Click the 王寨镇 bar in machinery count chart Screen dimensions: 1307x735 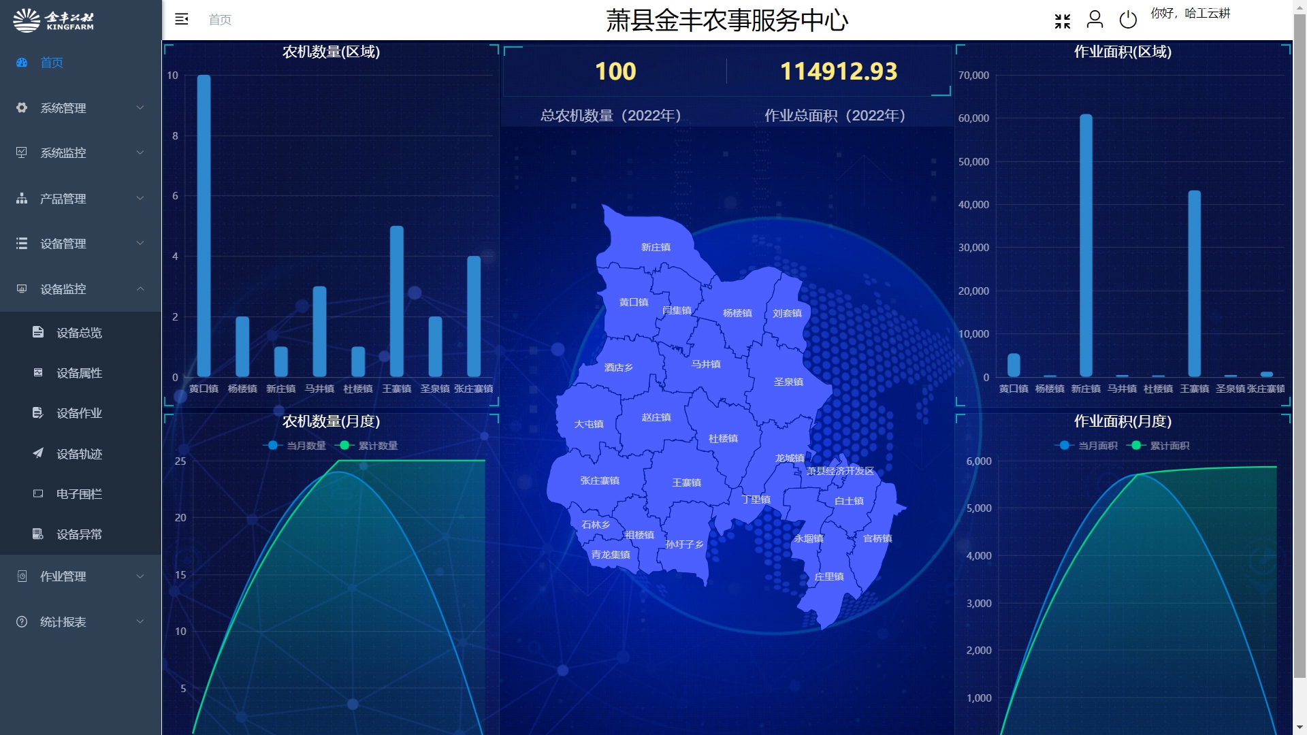pos(396,301)
